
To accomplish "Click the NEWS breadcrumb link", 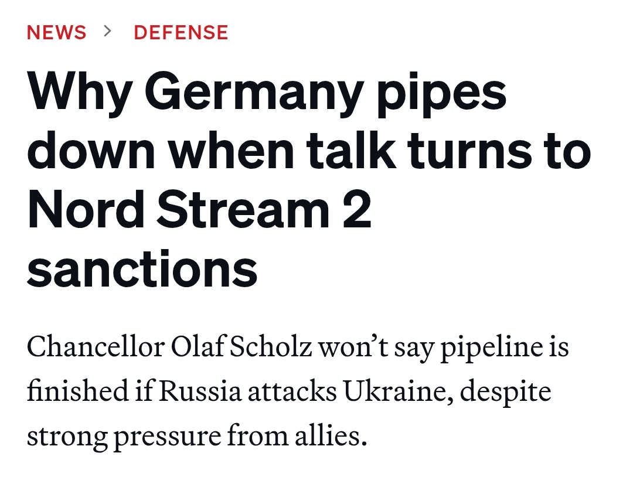I will tap(56, 32).
